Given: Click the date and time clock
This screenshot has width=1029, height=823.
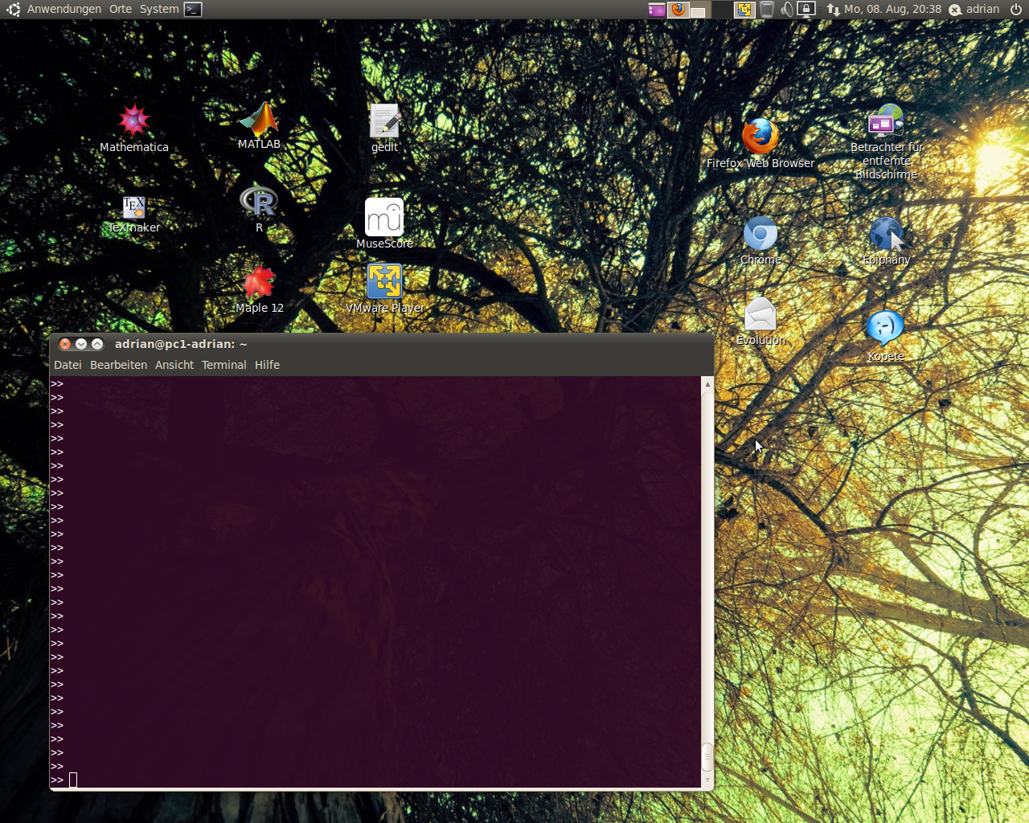Looking at the screenshot, I should 892,9.
